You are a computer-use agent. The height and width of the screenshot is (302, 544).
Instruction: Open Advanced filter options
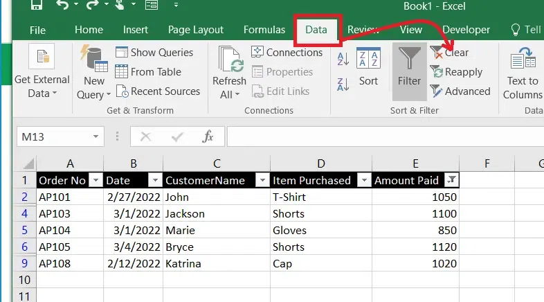[x=460, y=91]
